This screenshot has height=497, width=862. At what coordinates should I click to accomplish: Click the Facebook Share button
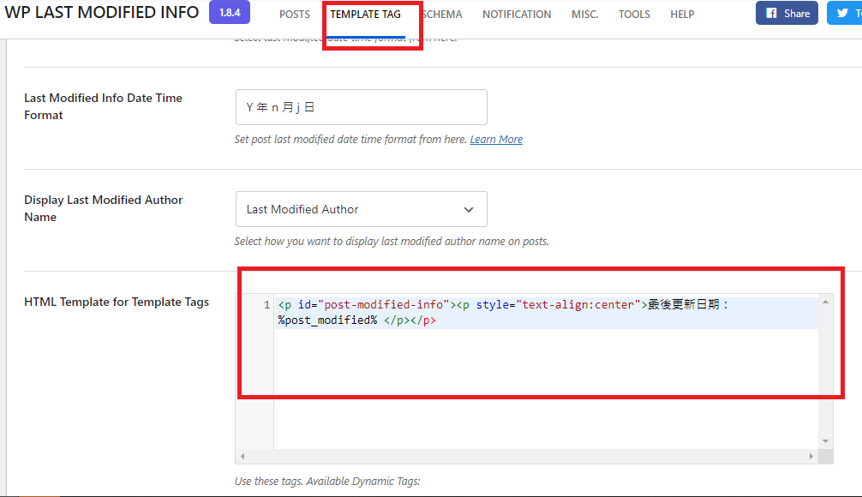tap(787, 13)
